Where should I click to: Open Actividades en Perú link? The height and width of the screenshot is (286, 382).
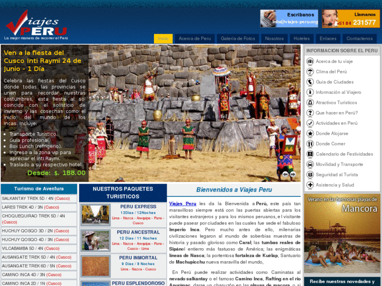pyautogui.click(x=337, y=123)
